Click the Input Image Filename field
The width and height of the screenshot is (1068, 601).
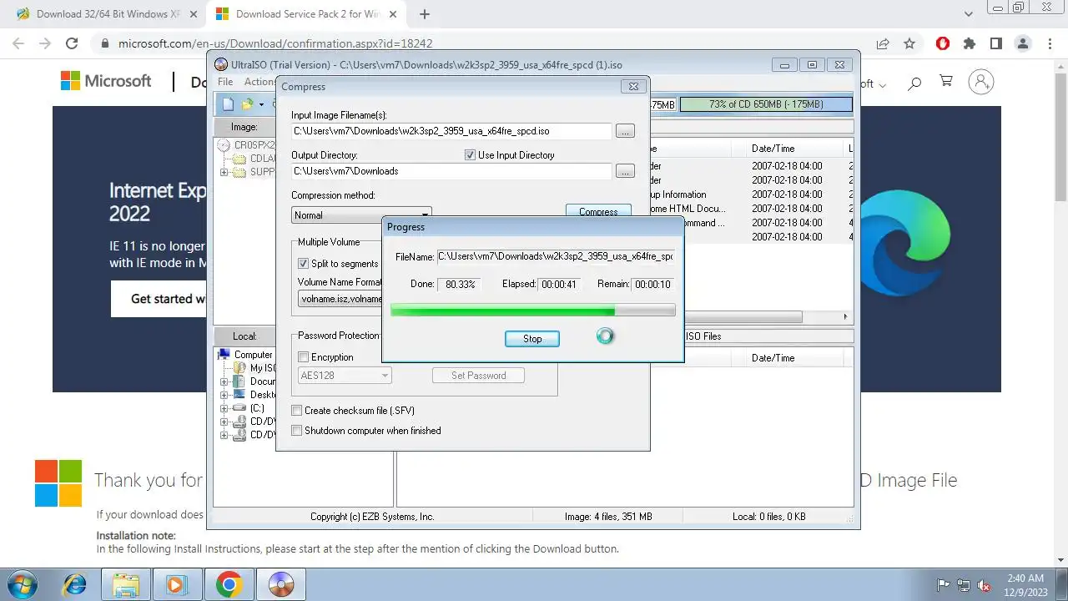[451, 131]
